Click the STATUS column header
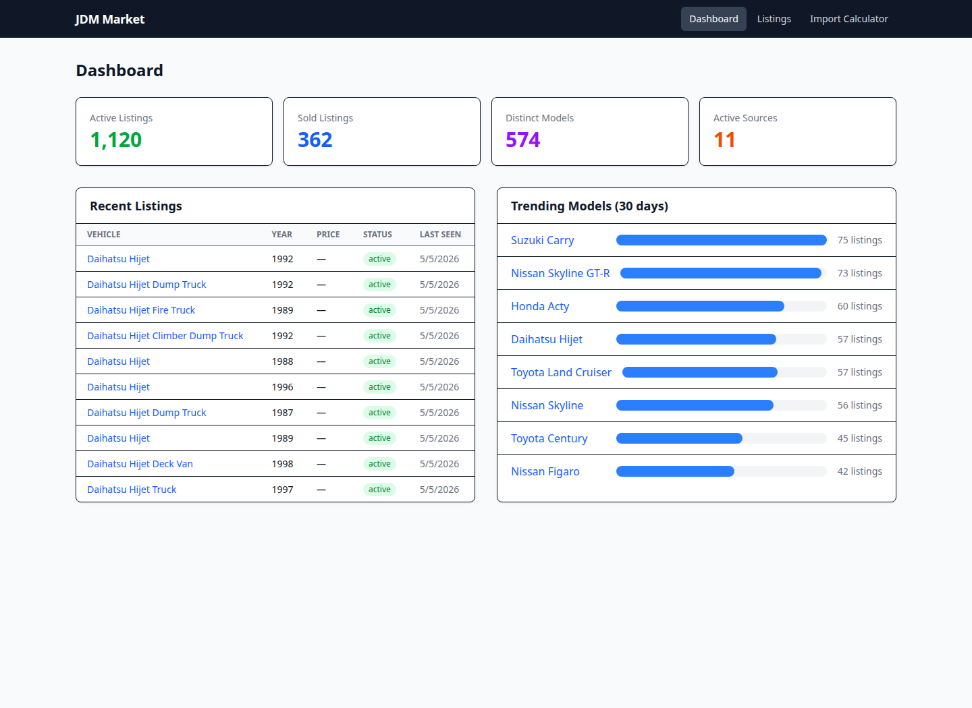The width and height of the screenshot is (972, 708). click(x=377, y=235)
